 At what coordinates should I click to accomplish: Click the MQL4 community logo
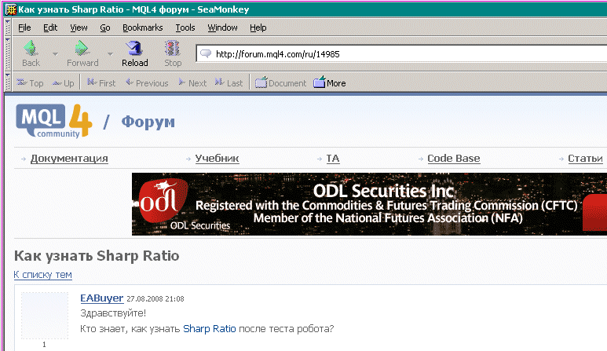click(x=53, y=120)
